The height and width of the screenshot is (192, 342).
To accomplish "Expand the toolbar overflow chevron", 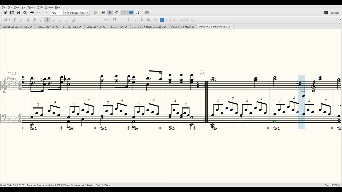I will tap(340, 19).
